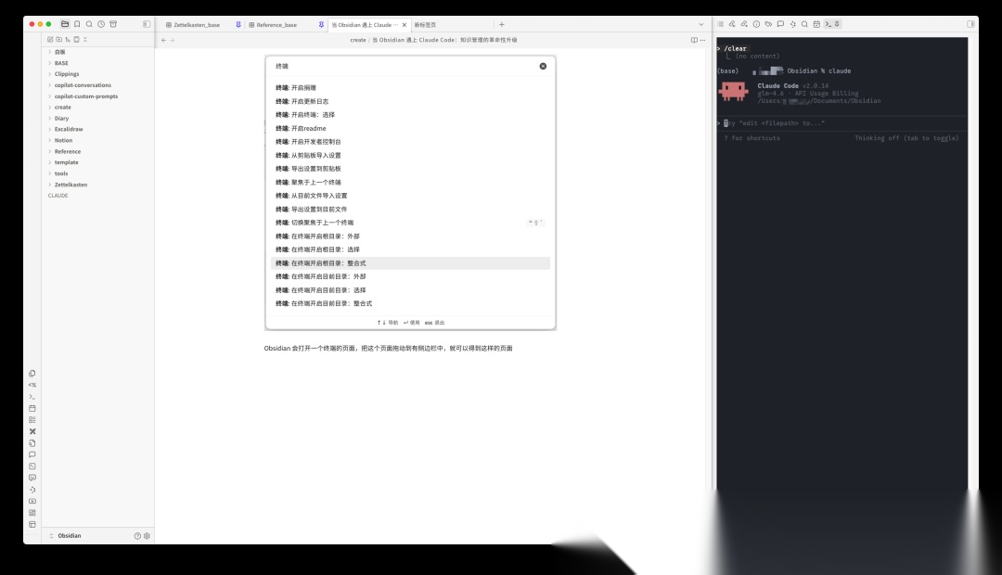The image size is (1002, 575).
Task: Open the daily note calendar ribbon icon
Action: 32,408
